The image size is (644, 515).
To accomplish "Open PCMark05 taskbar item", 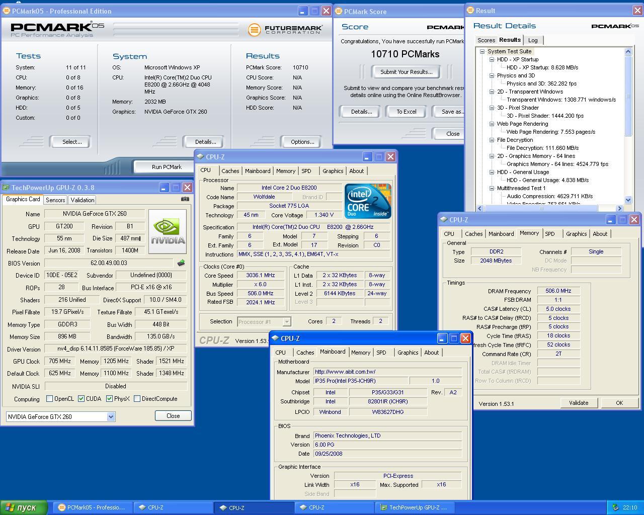I will pos(92,507).
